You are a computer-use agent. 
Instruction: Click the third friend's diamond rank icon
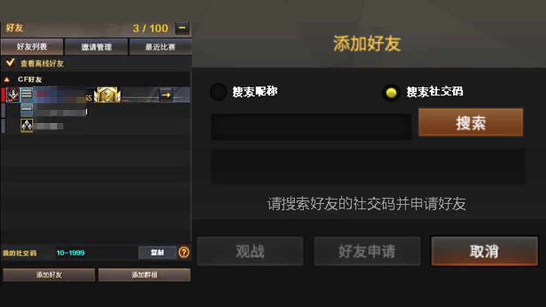[27, 126]
